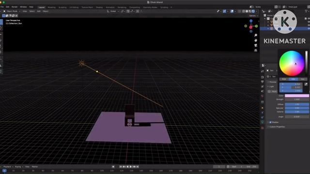The image size is (310, 174).
Task: Open the Object Mode dropdown
Action: (12, 11)
